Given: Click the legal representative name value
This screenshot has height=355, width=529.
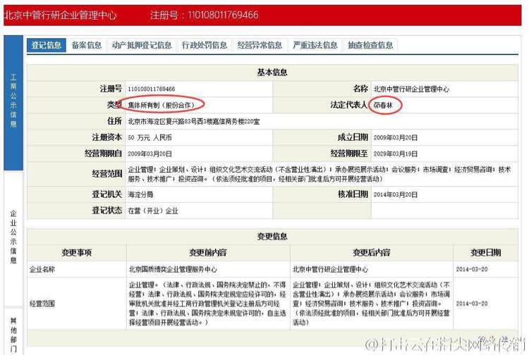Looking at the screenshot, I should (383, 105).
